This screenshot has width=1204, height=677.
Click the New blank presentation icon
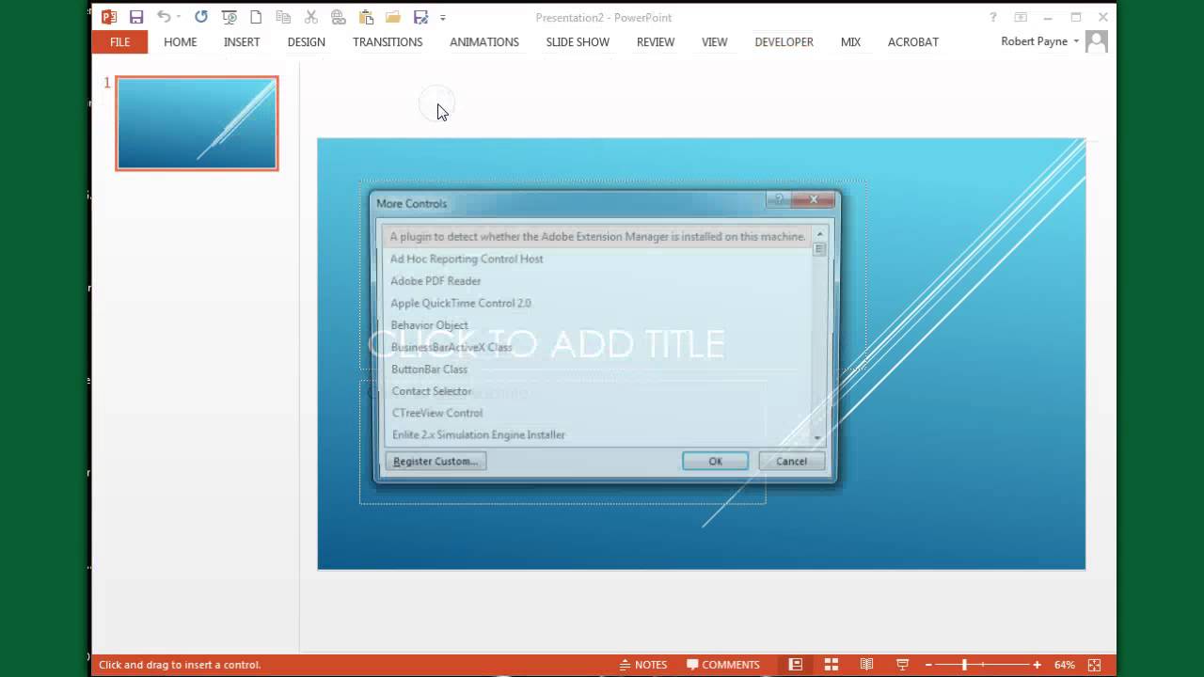pos(256,17)
